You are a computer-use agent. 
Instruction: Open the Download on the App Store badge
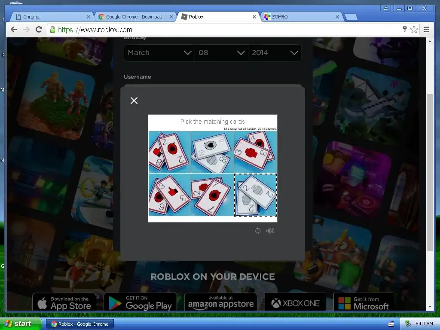[x=64, y=302]
